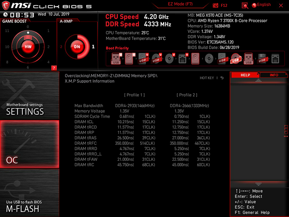Set Game Boost dial to stage 11

click(7, 31)
